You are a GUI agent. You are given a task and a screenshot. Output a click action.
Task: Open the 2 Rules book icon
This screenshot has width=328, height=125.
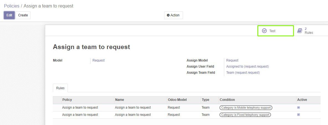coord(300,31)
